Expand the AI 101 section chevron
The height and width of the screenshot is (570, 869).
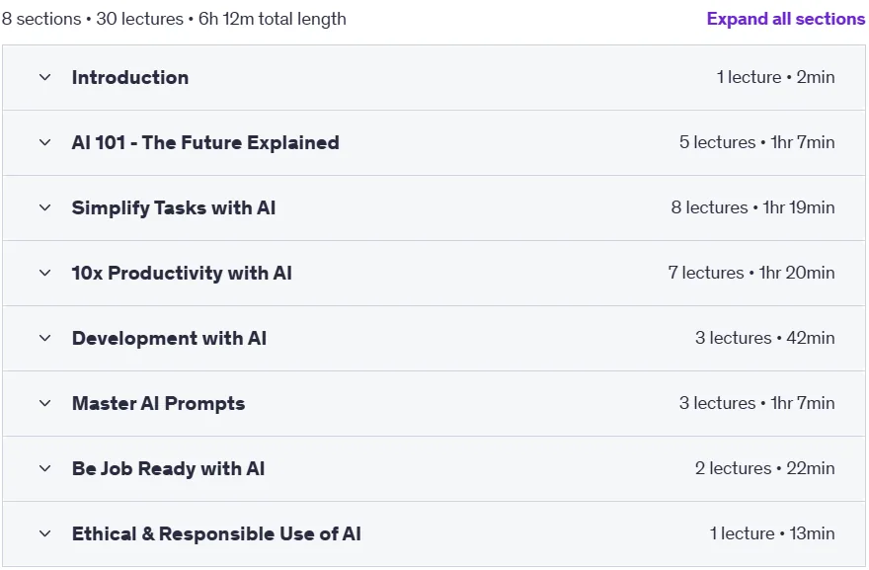point(44,142)
